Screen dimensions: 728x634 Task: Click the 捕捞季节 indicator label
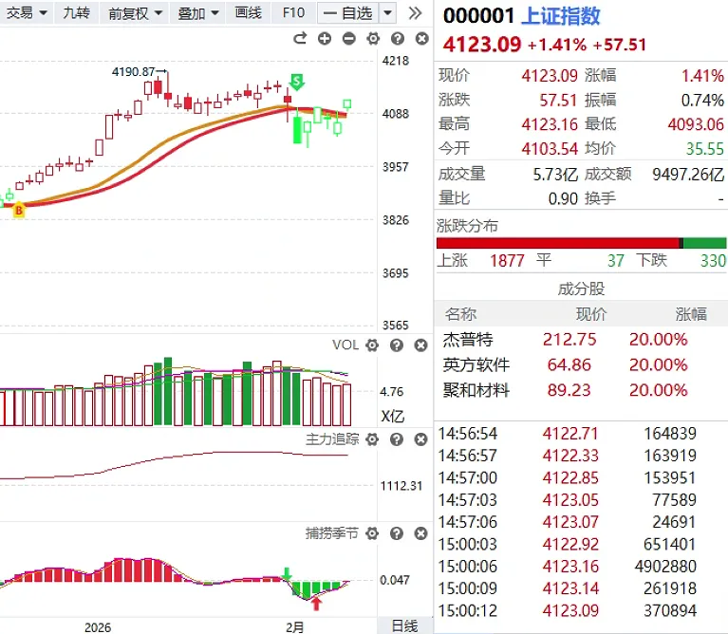[x=332, y=533]
